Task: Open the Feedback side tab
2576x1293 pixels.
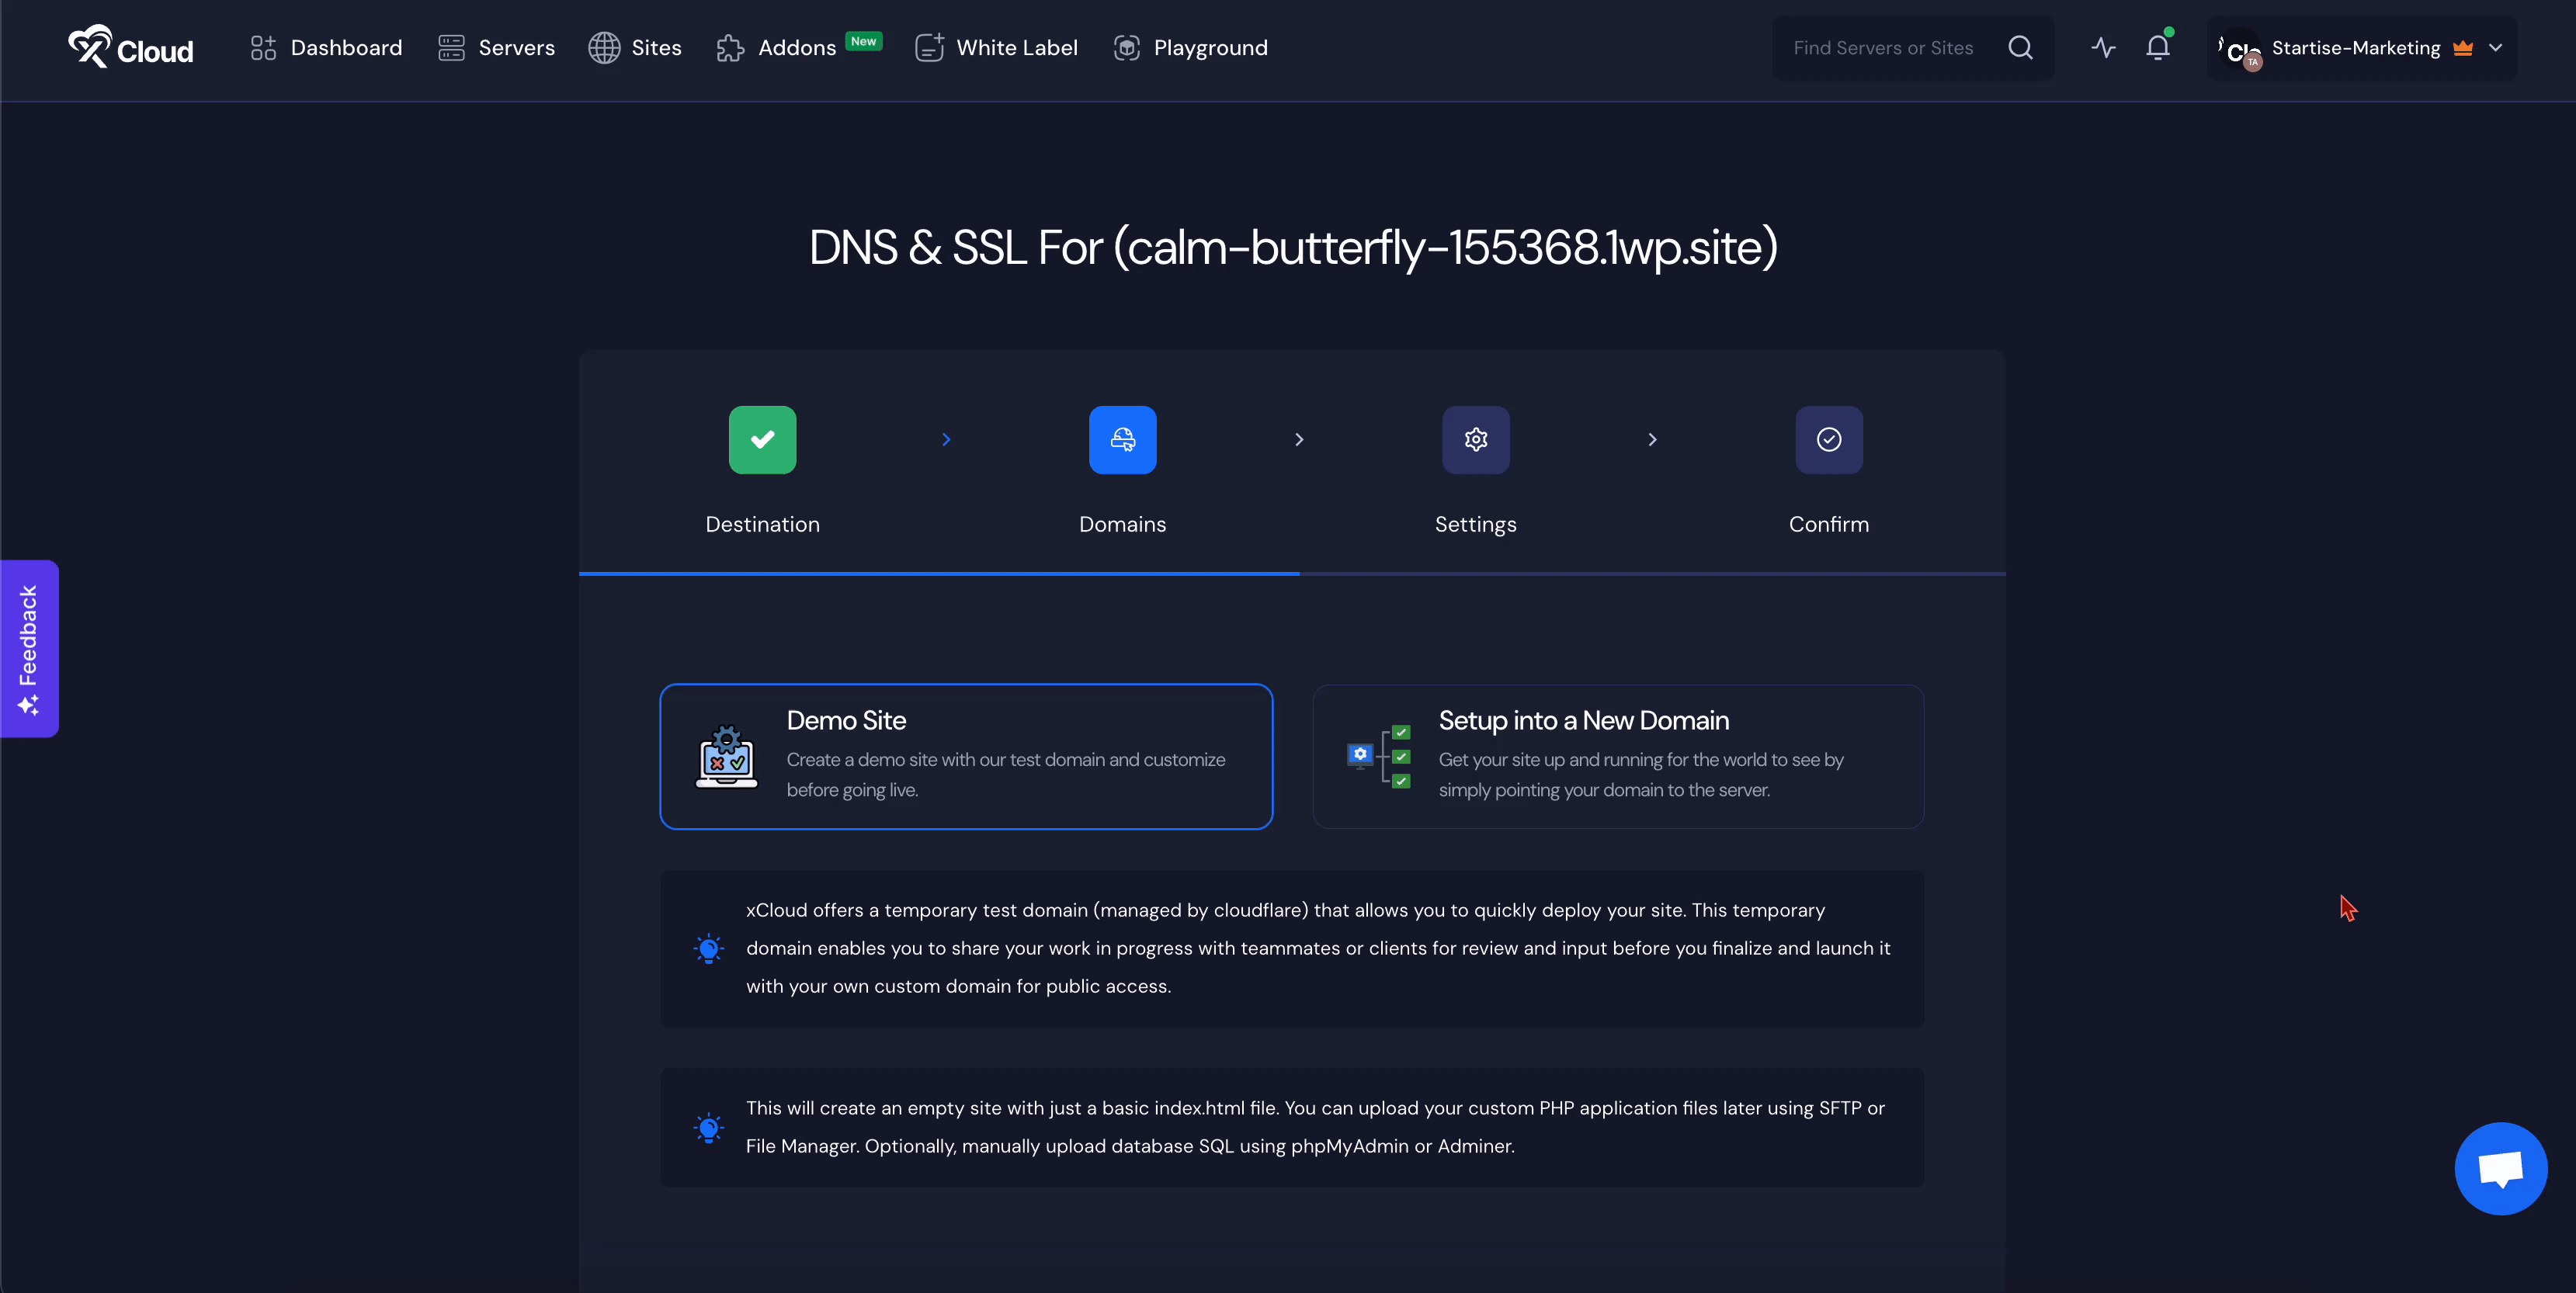Action: [29, 648]
